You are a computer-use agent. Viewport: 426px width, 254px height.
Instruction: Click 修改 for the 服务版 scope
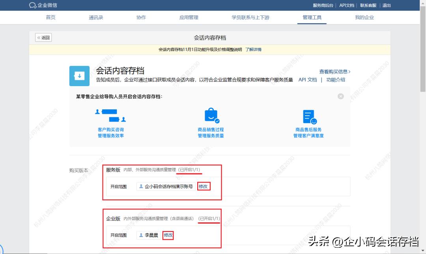point(204,186)
